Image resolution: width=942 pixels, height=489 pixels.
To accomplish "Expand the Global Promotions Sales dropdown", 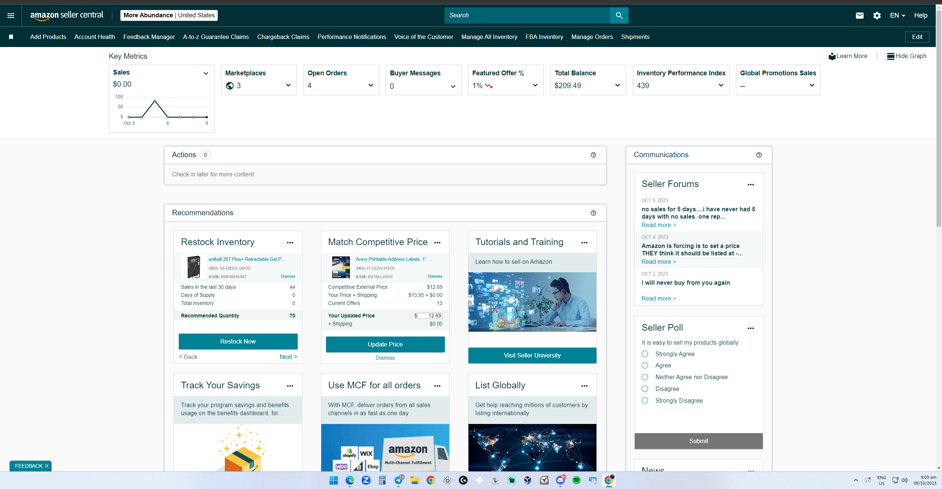I will (x=812, y=85).
